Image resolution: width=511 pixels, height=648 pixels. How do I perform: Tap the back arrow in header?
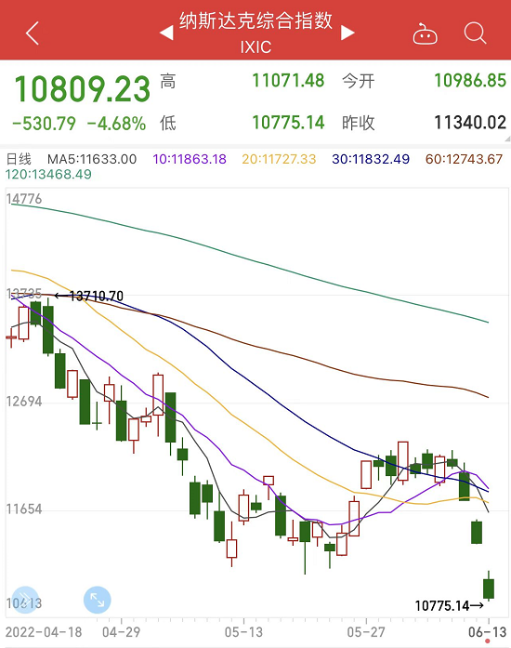pos(33,33)
